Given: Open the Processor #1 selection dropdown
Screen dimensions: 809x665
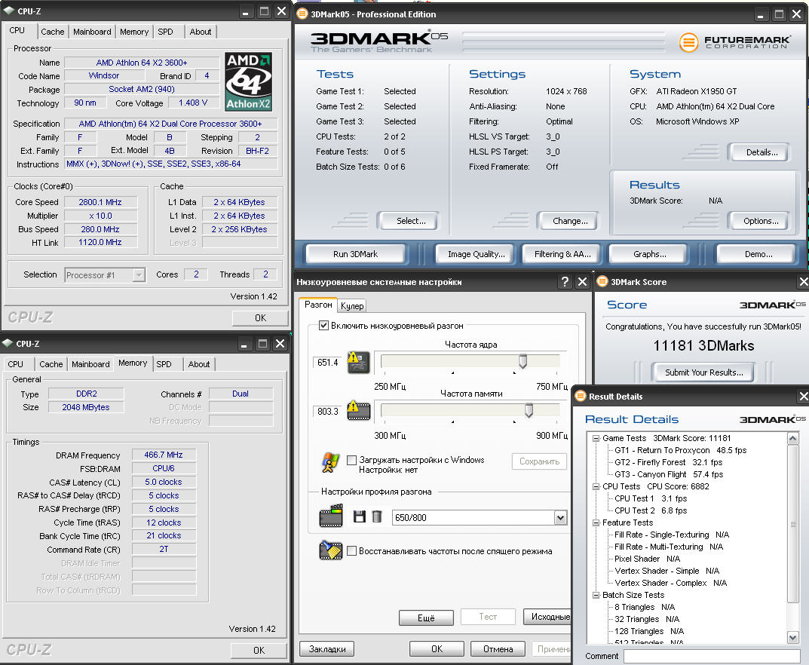Looking at the screenshot, I should click(x=139, y=275).
